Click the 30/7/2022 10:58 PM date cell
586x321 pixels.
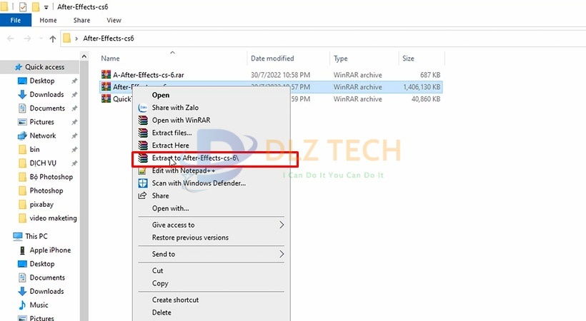coord(280,75)
